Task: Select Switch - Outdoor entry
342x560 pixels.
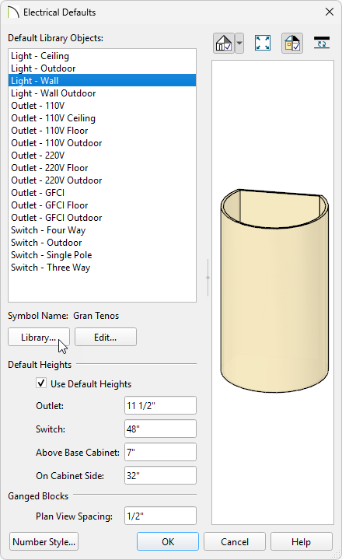Action: pos(102,243)
